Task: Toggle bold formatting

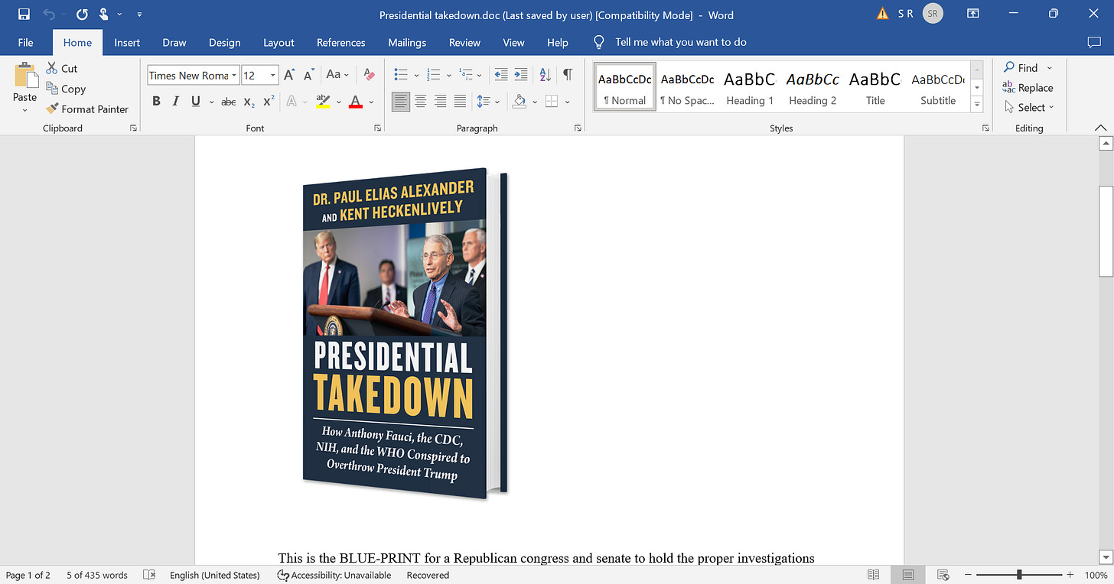Action: (156, 102)
